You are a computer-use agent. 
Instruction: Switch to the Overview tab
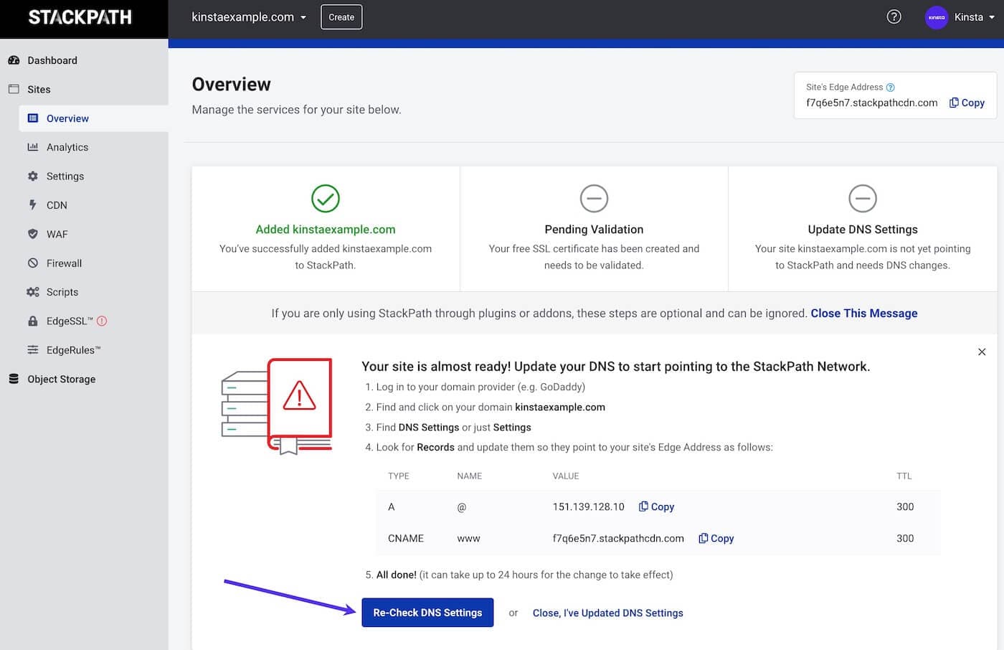(x=67, y=118)
